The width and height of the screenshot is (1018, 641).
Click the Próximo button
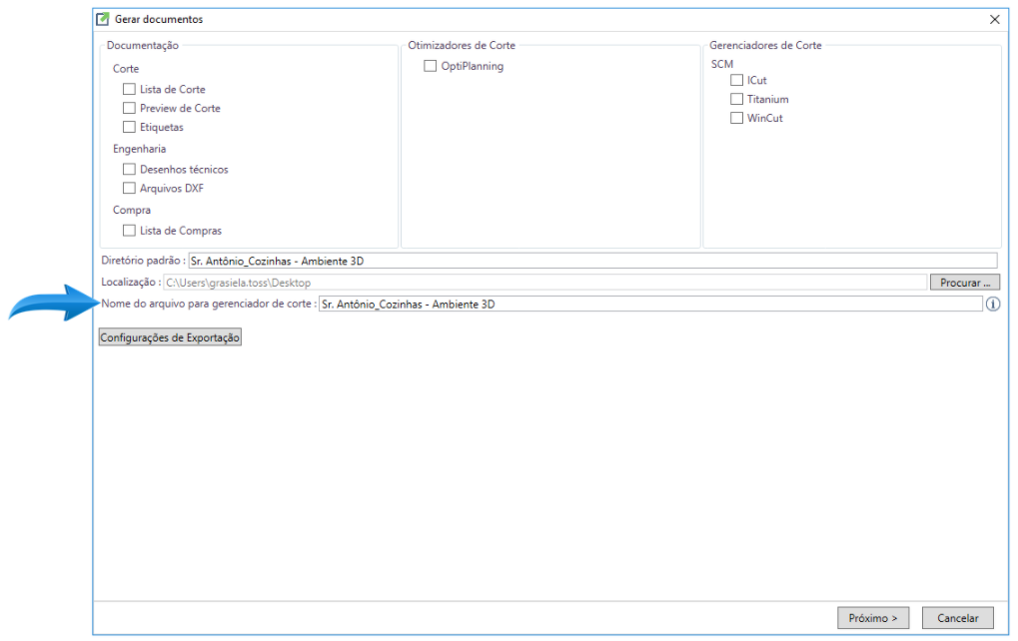(x=873, y=618)
